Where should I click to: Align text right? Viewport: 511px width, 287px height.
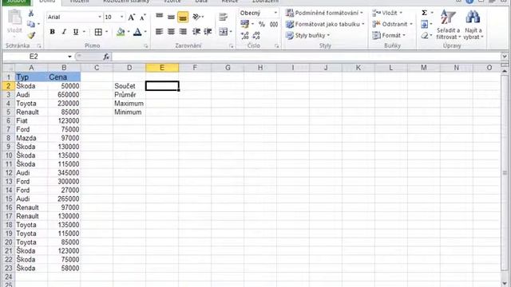183,32
